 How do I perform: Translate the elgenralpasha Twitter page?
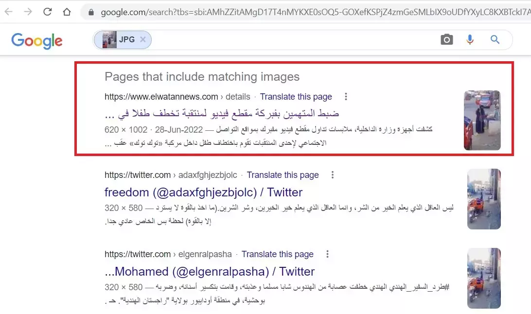(x=277, y=254)
